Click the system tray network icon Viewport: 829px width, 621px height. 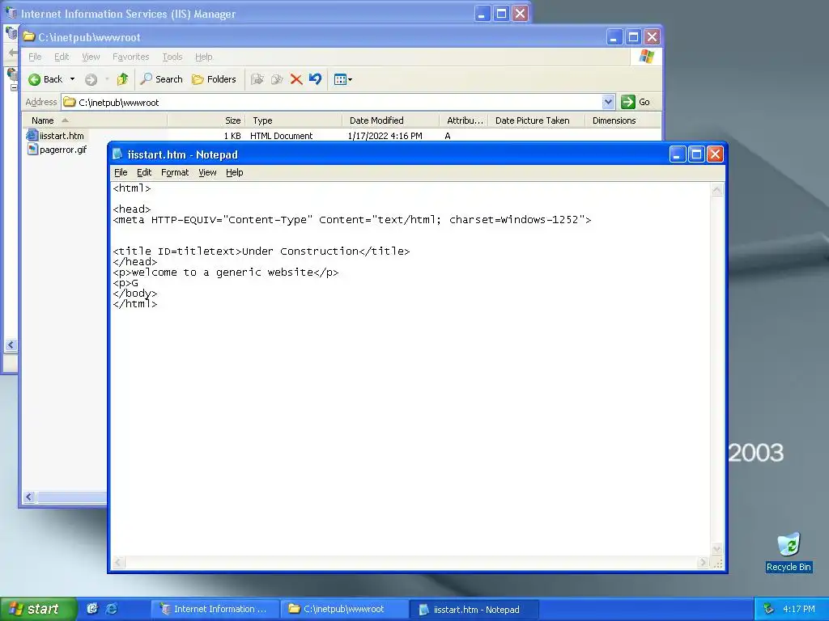point(769,609)
